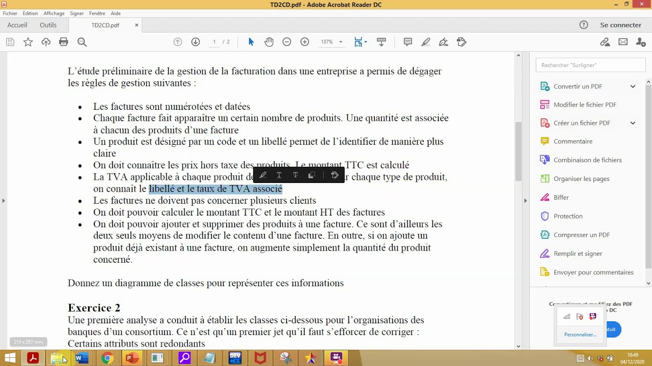Activate the hand pan tool
Screen dimensions: 652x366
click(x=269, y=42)
